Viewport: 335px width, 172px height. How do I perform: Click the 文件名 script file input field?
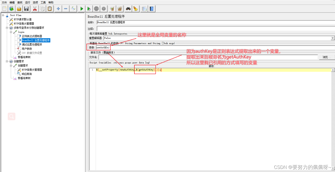(x=208, y=57)
